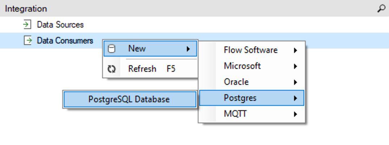Expand the arrow beside Microsoft
Image resolution: width=389 pixels, height=145 pixels.
click(295, 66)
